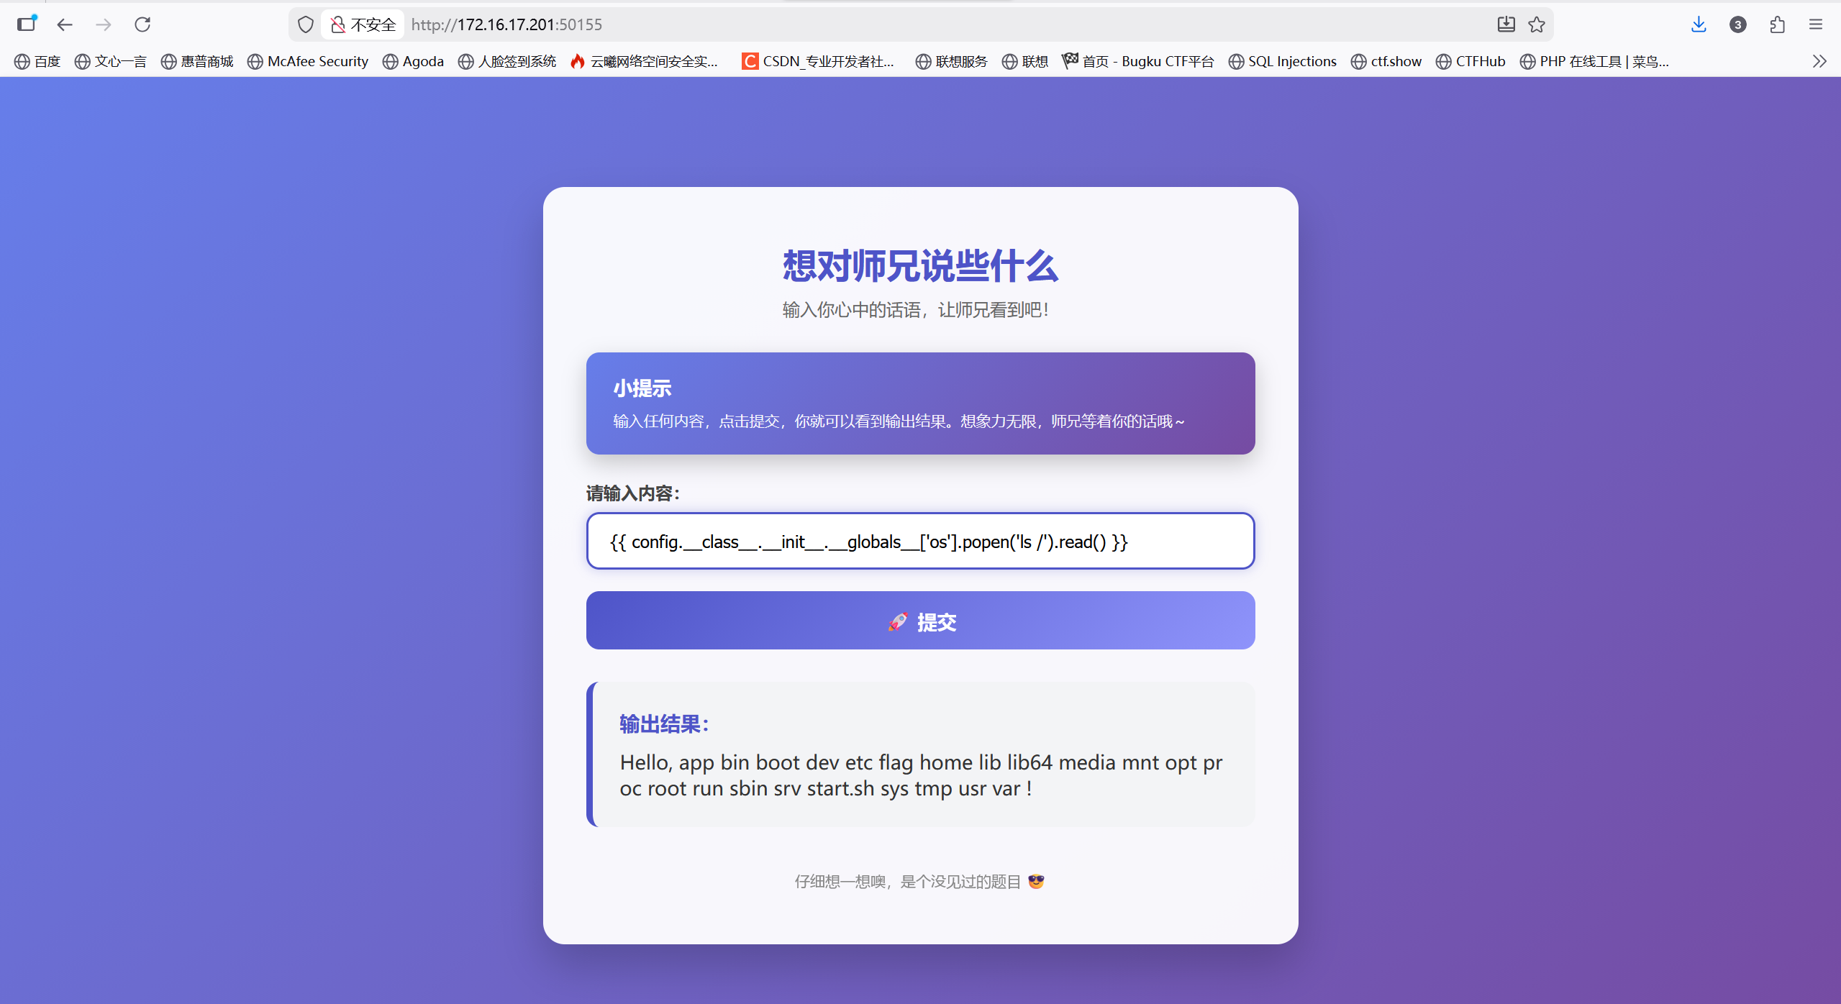Open the SQL Injections bookmark
The width and height of the screenshot is (1841, 1004).
1283,61
